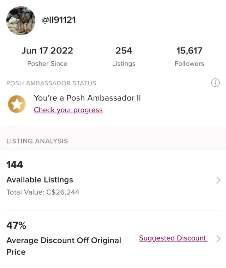Expand the chevron beside Suggested Discount

pos(218,239)
